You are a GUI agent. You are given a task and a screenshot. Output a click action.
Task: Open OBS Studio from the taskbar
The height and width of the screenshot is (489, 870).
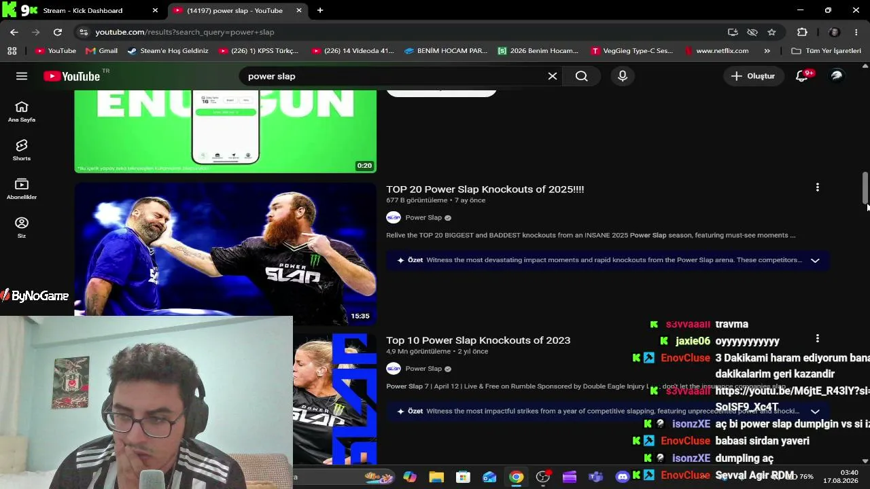coord(542,477)
